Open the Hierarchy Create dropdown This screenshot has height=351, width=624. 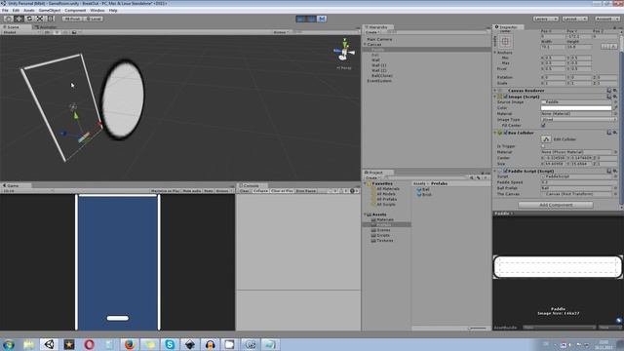tap(372, 32)
